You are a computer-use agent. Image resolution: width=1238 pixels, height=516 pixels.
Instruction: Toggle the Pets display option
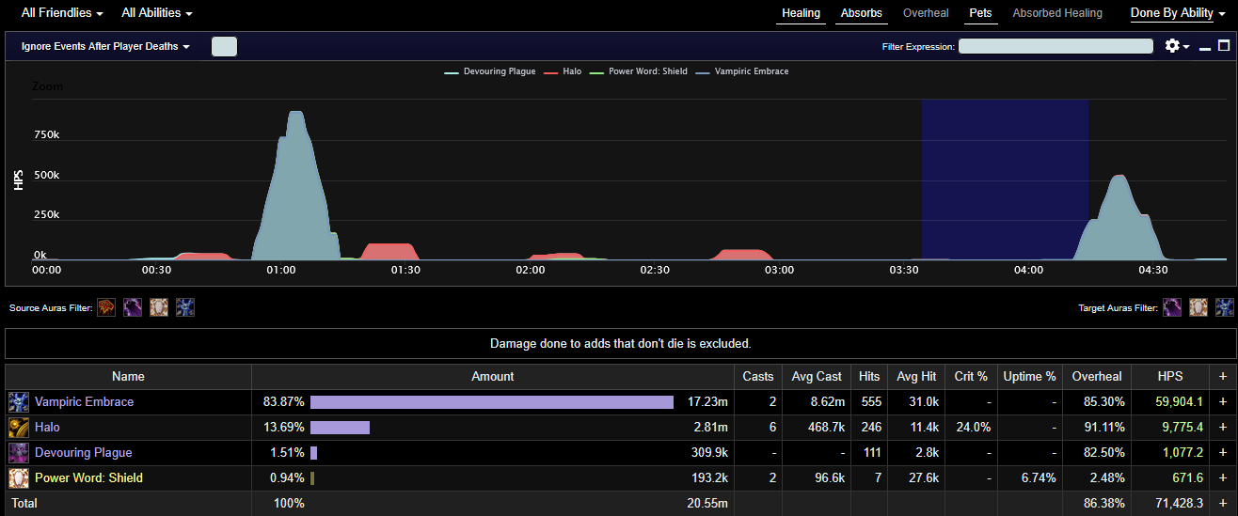point(980,13)
